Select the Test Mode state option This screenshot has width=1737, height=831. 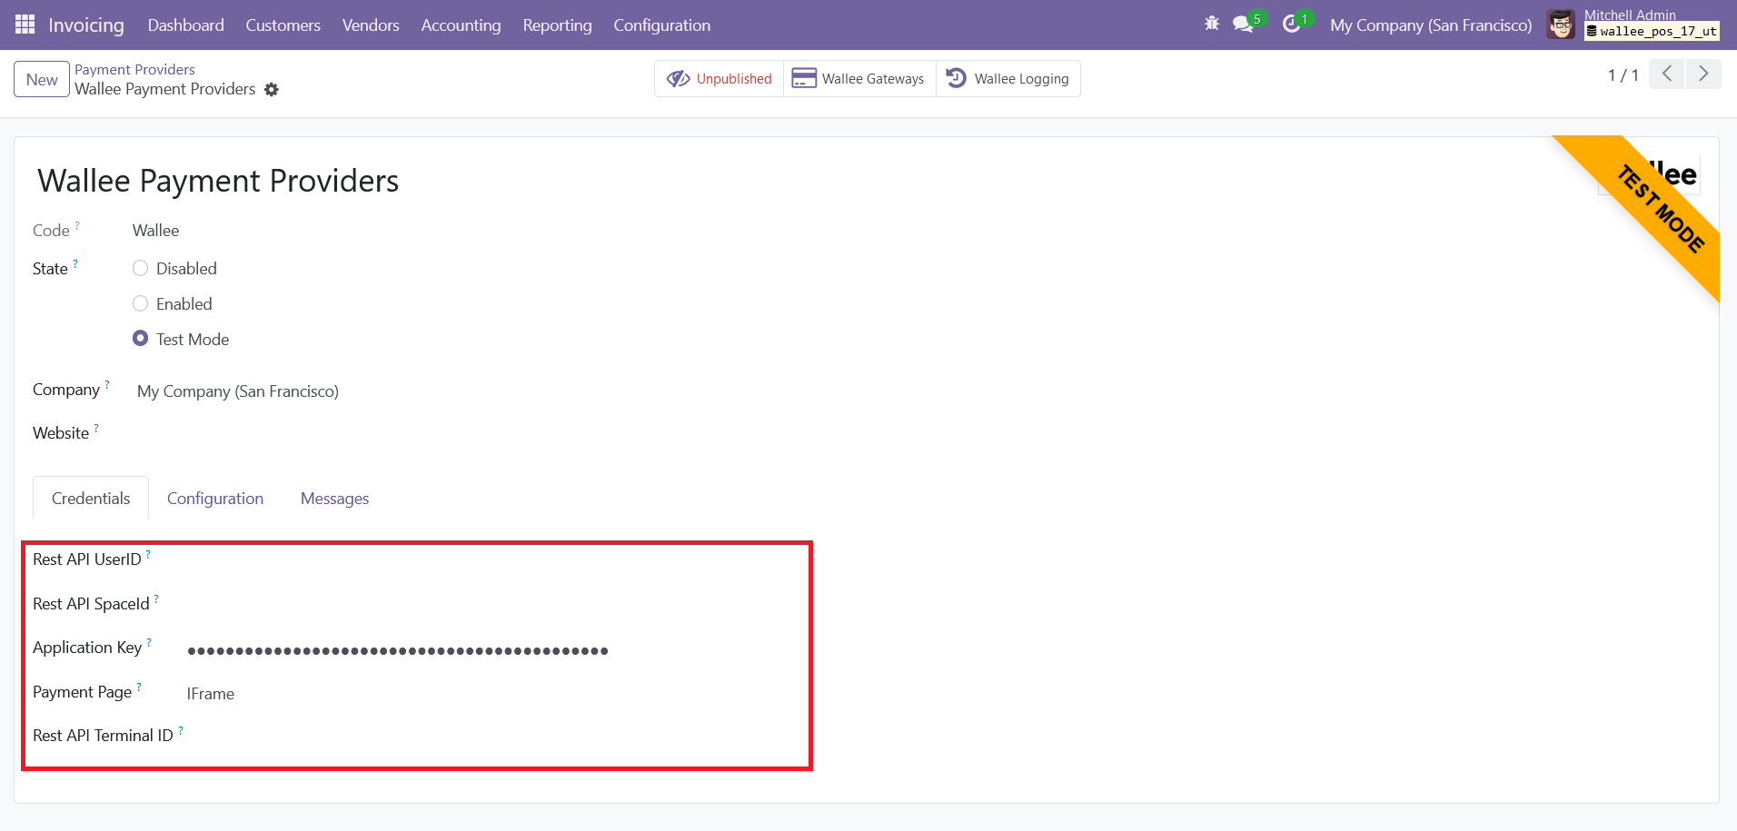click(141, 339)
